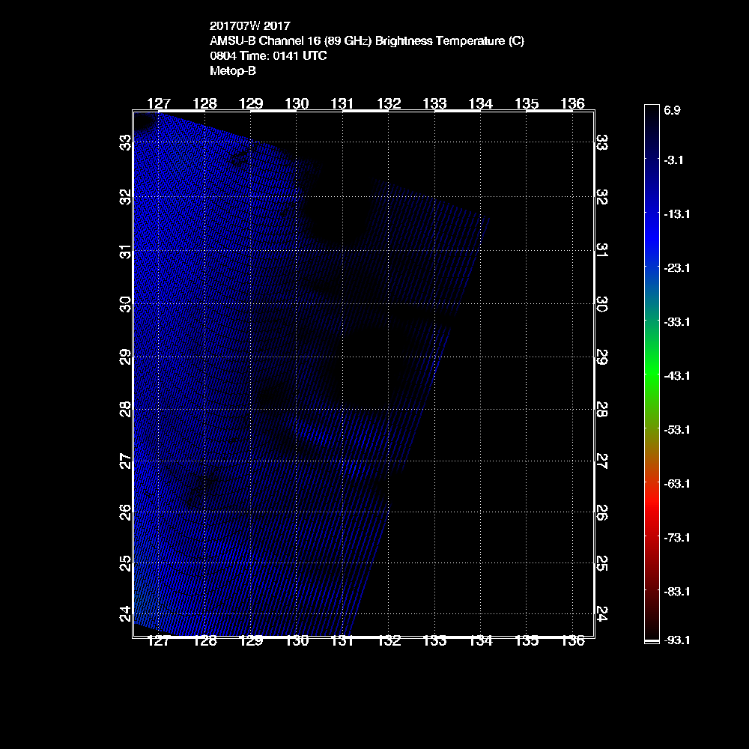Click the 6.9 label on the colorbar
Image resolution: width=749 pixels, height=749 pixels.
[x=672, y=110]
